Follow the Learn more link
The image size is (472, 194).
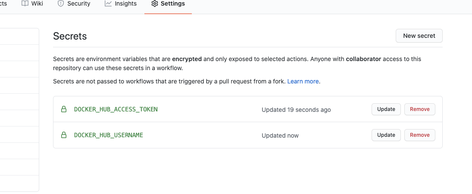pos(303,81)
